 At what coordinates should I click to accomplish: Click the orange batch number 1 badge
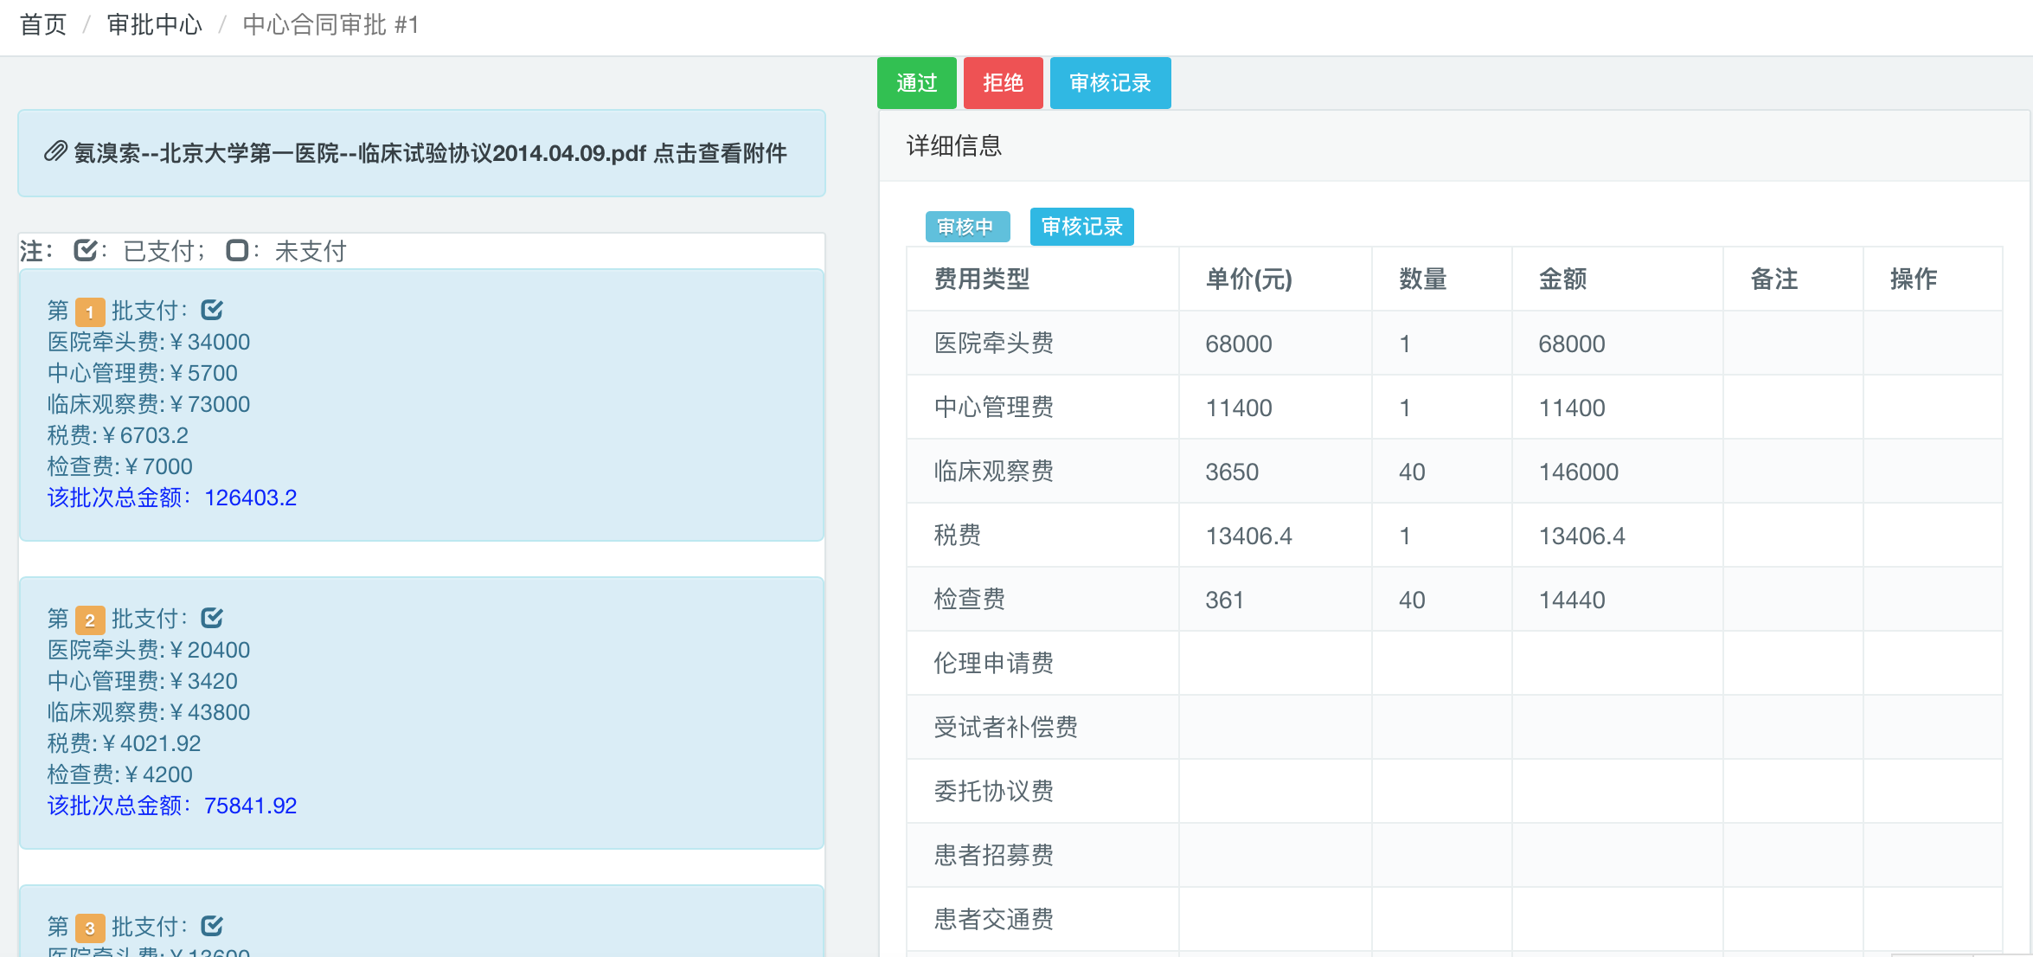click(x=90, y=312)
